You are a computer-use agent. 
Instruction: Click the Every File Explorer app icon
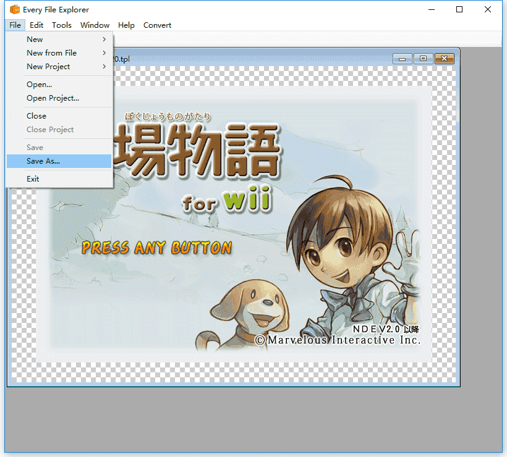pos(15,10)
